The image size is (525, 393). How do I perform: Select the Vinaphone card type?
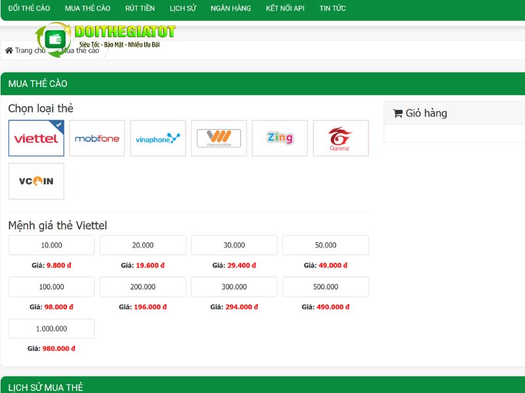pyautogui.click(x=158, y=138)
